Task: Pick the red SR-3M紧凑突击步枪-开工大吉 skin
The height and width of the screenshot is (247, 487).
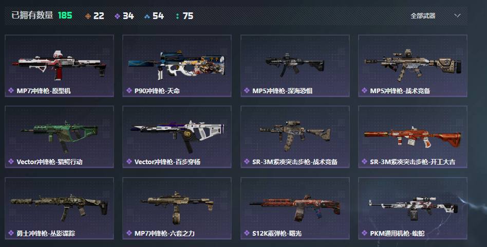Action: (413, 137)
